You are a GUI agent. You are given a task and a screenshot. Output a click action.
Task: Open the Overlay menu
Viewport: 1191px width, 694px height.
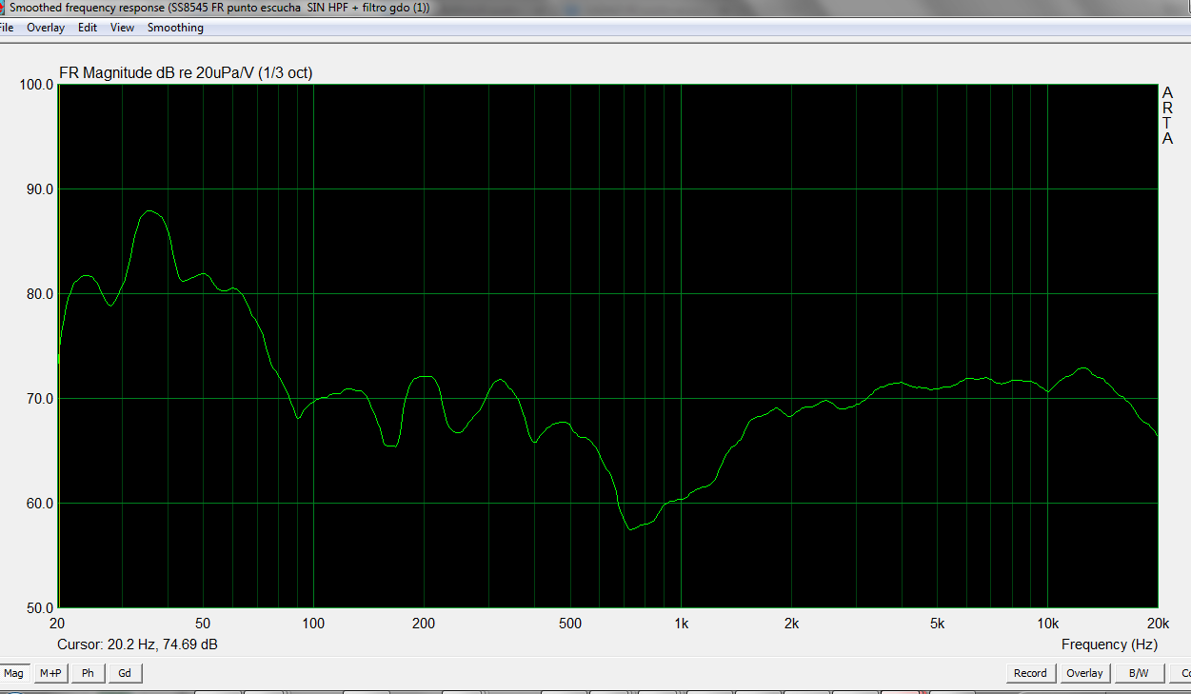46,28
